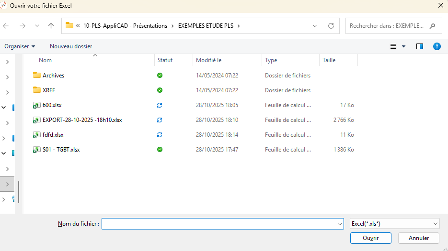Image resolution: width=448 pixels, height=251 pixels.
Task: Open the recent locations dropdown arrow
Action: point(37,26)
